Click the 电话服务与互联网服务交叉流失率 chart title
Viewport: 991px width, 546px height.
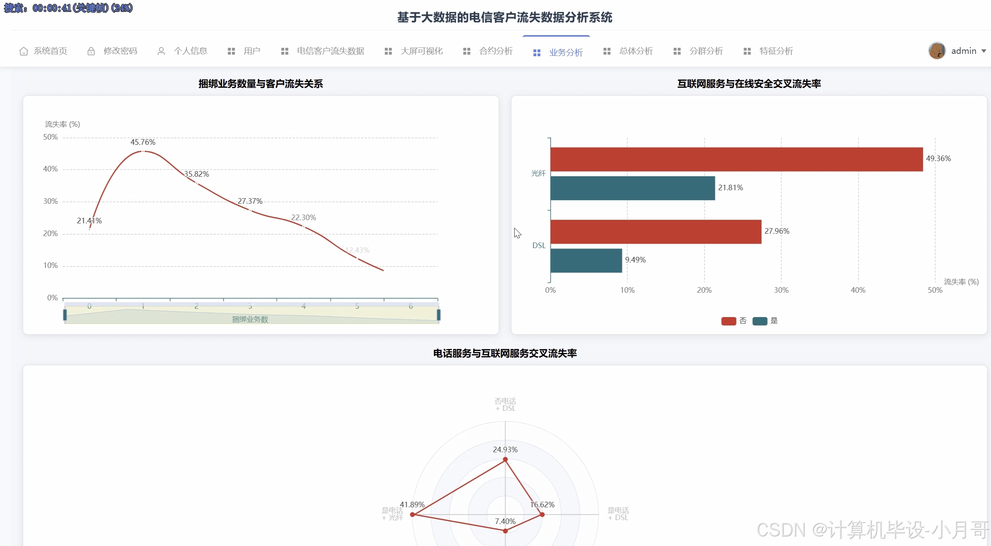point(505,353)
